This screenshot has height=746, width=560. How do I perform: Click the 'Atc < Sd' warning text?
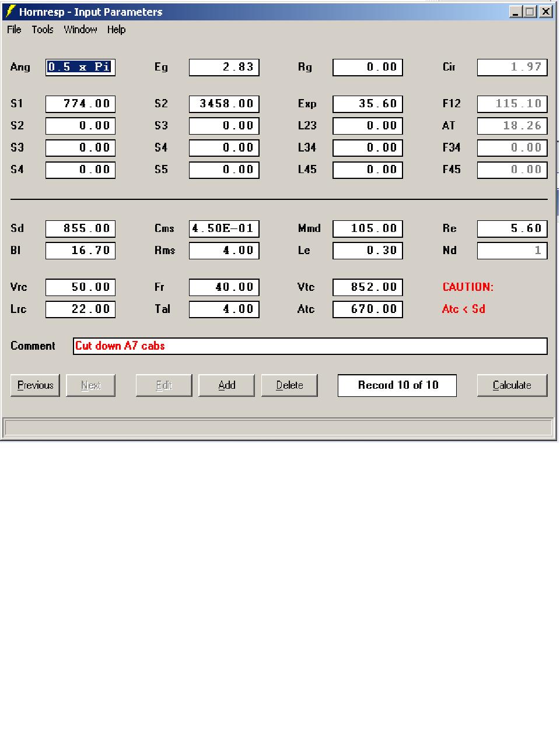(464, 309)
